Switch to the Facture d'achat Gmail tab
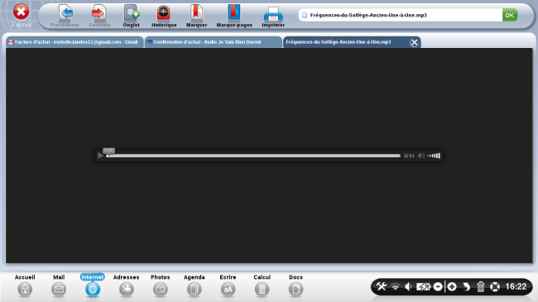The height and width of the screenshot is (302, 538). tap(74, 42)
